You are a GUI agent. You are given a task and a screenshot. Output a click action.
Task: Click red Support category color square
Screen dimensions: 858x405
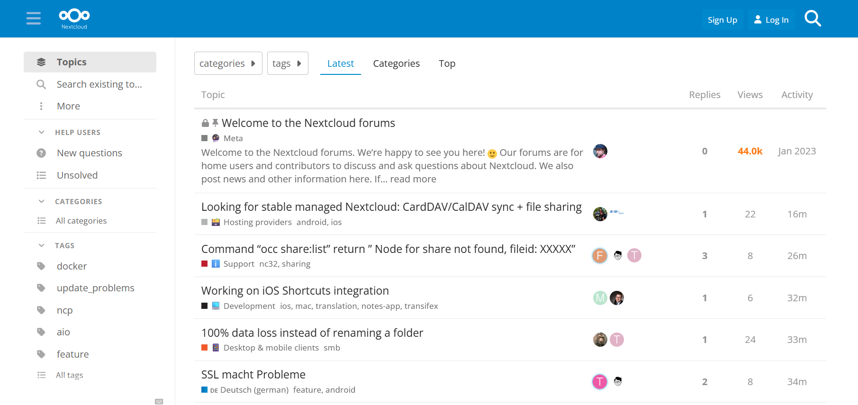pyautogui.click(x=205, y=264)
